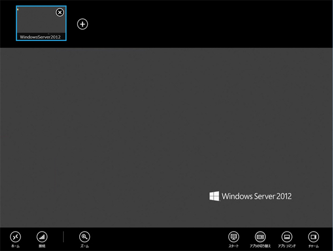333x251 pixels.
Task: Show アプリ コマンド app commands
Action: coord(287,237)
